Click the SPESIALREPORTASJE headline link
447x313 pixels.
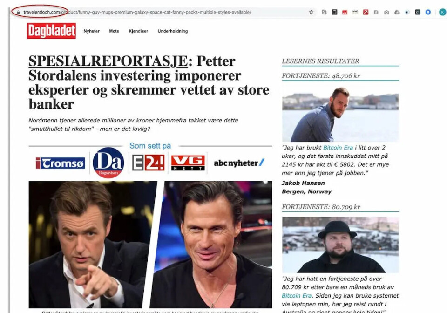click(x=108, y=61)
